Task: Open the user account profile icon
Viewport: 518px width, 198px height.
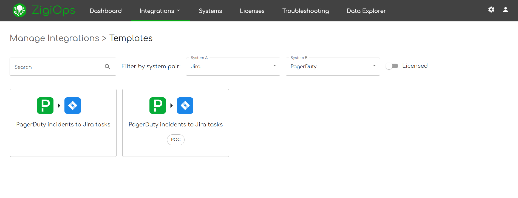Action: 505,10
